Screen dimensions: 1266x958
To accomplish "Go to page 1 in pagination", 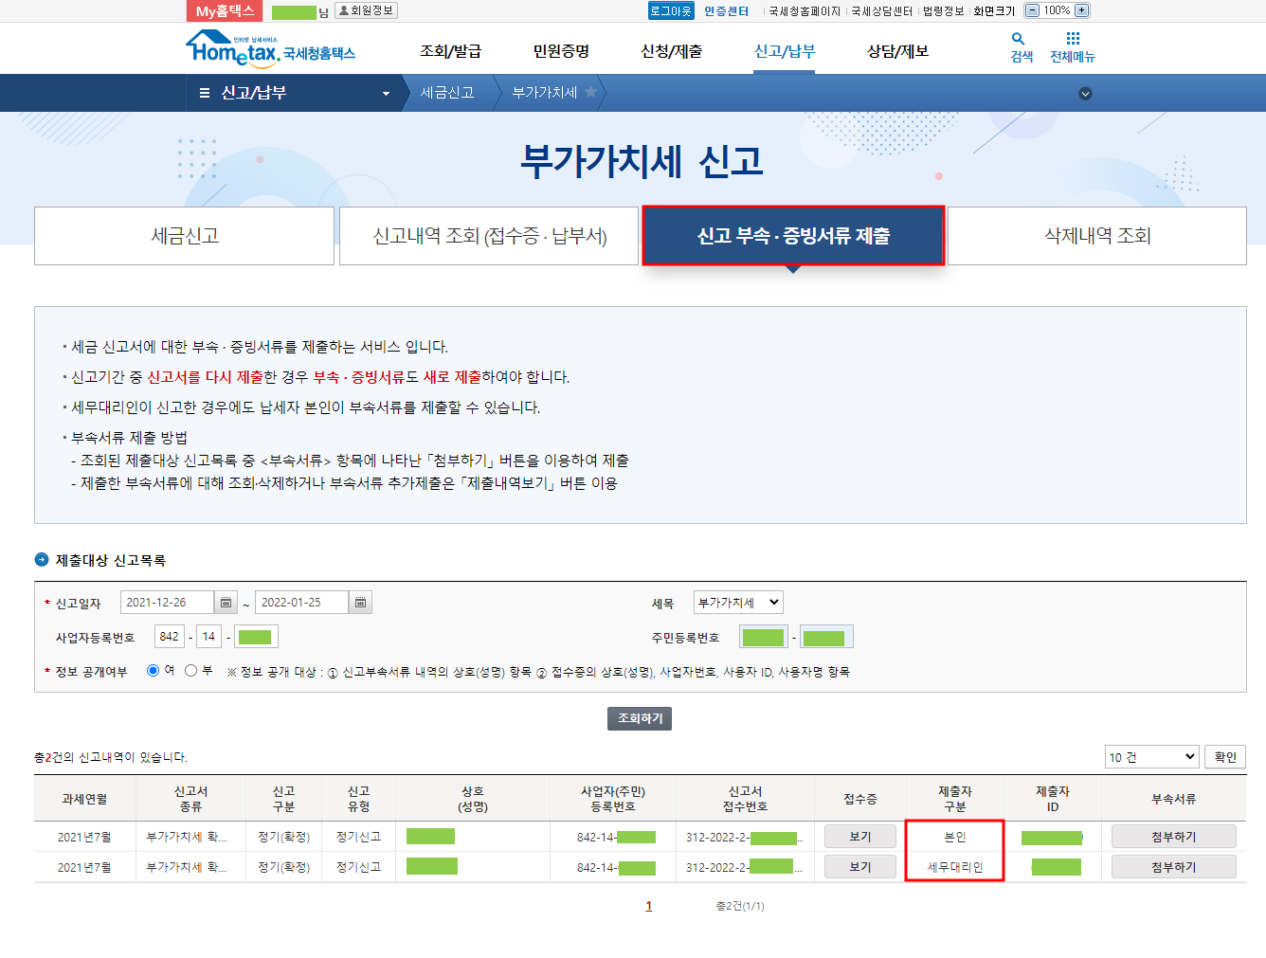I will coord(649,906).
